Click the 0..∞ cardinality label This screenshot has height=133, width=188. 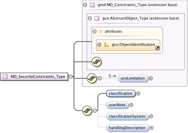tap(112, 76)
